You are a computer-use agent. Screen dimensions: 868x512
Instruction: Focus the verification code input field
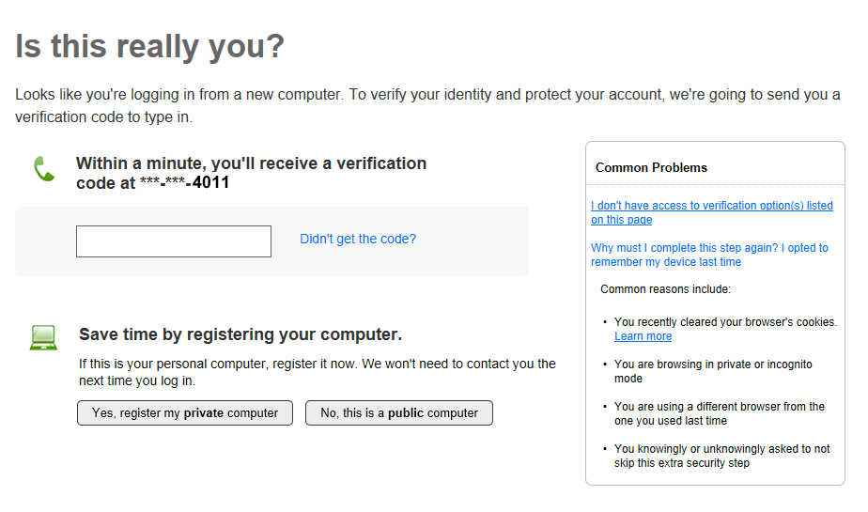174,241
